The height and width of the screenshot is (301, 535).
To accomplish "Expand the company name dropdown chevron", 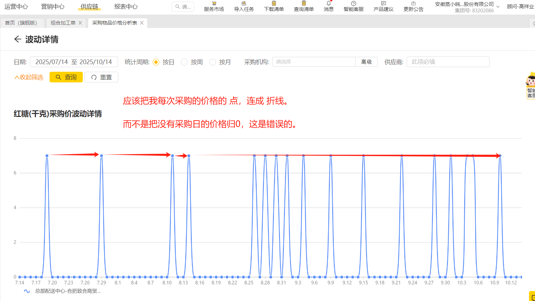I will [x=498, y=6].
